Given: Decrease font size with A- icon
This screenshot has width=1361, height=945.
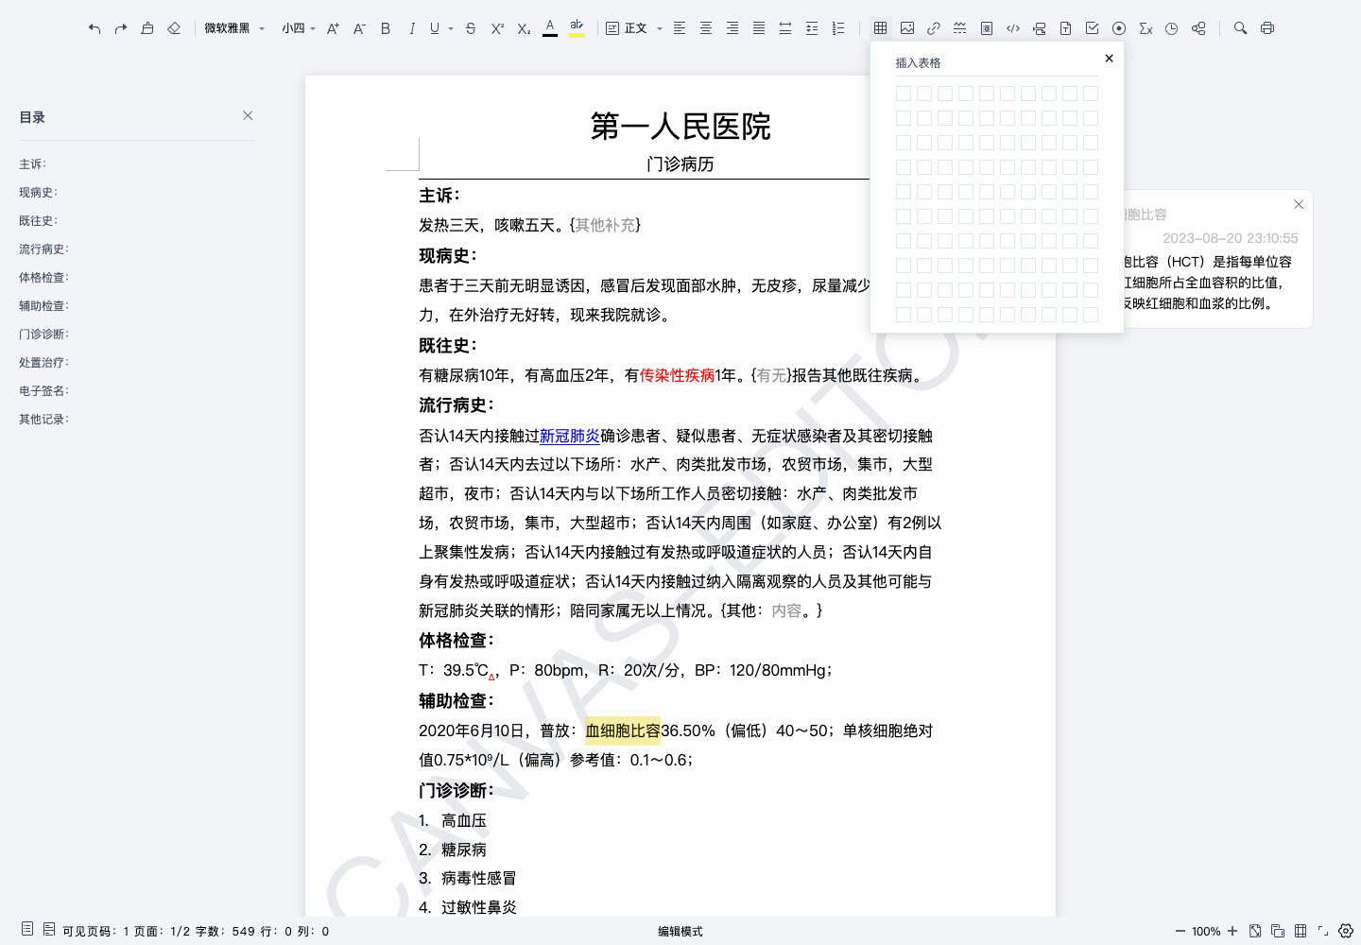Looking at the screenshot, I should coord(359,28).
